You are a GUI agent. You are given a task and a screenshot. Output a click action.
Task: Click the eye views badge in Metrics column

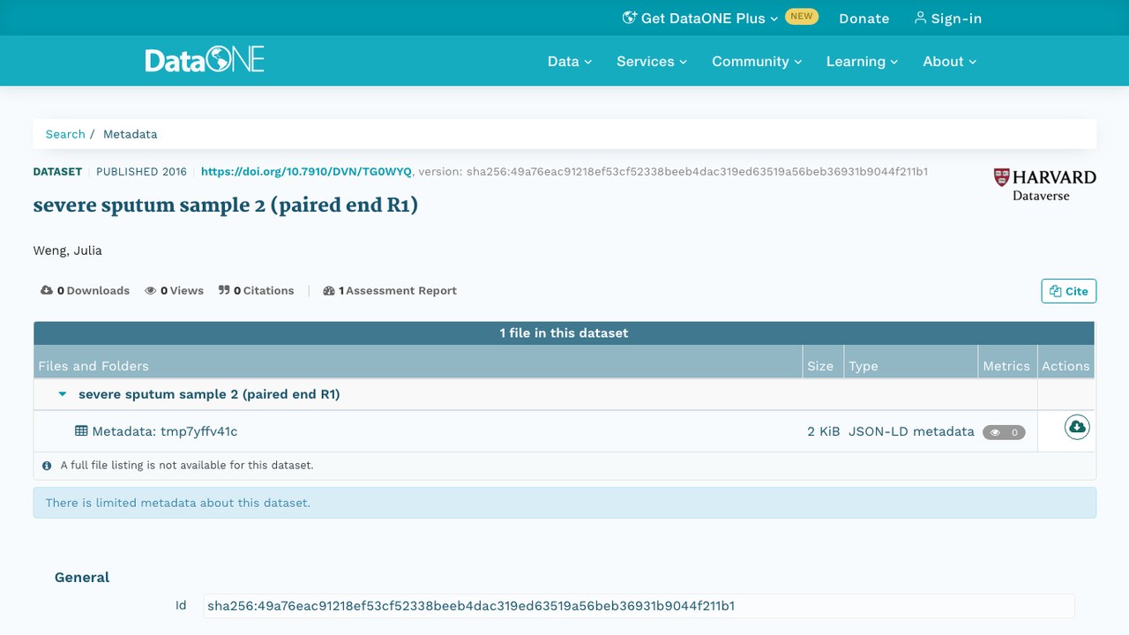[x=1004, y=432]
